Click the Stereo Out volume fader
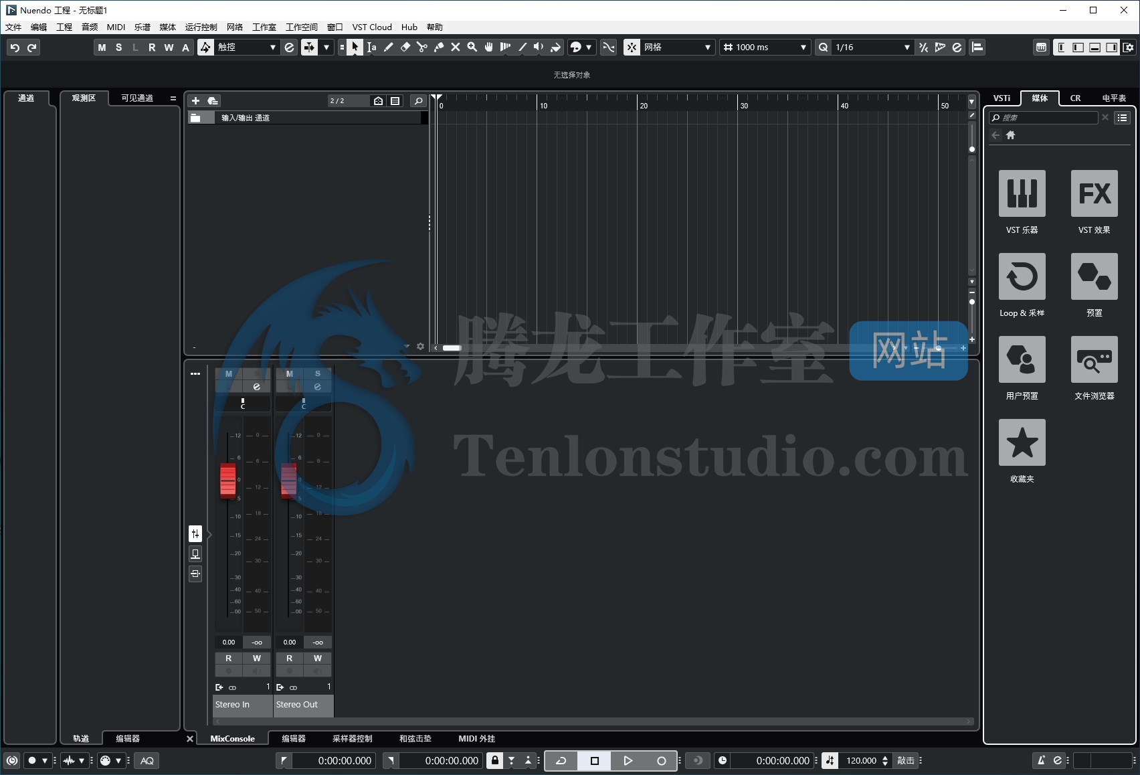Viewport: 1140px width, 775px height. 289,480
